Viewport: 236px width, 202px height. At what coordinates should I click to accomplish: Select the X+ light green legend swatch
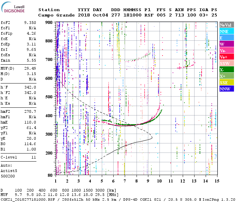(227, 76)
